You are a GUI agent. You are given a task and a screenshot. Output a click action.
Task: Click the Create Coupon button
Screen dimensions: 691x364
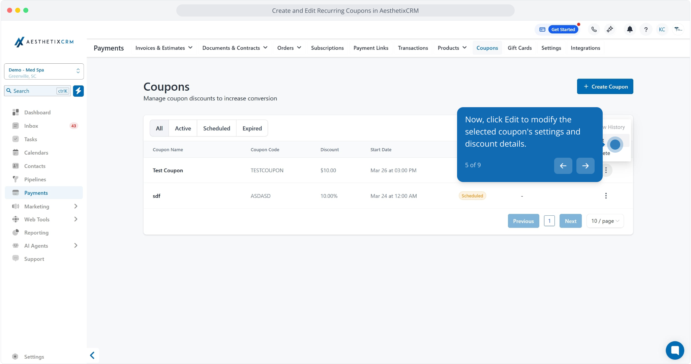605,87
